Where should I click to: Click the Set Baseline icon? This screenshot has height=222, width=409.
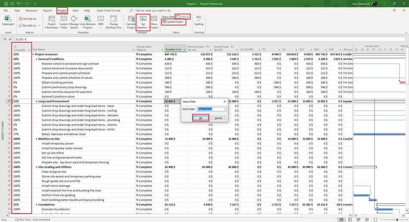[143, 19]
